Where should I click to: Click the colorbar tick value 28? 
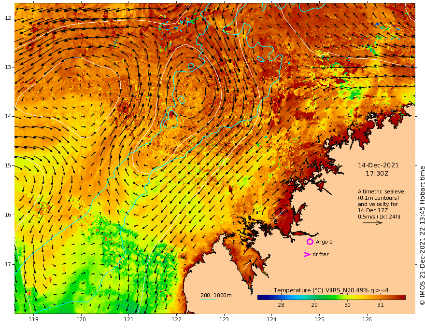point(281,305)
